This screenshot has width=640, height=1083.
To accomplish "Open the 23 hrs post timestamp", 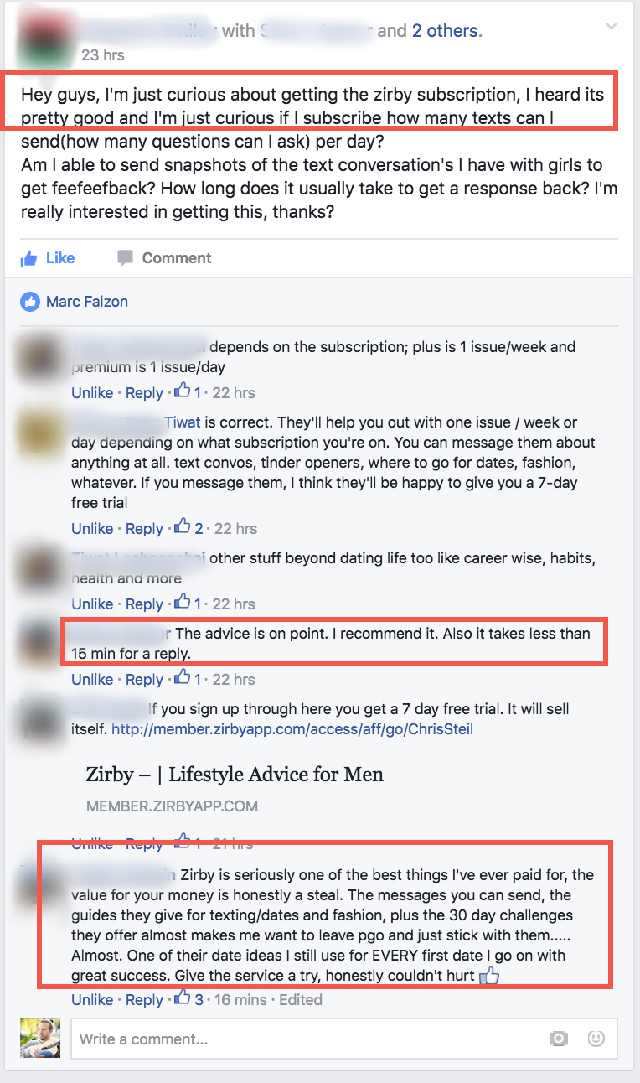I will tap(103, 55).
